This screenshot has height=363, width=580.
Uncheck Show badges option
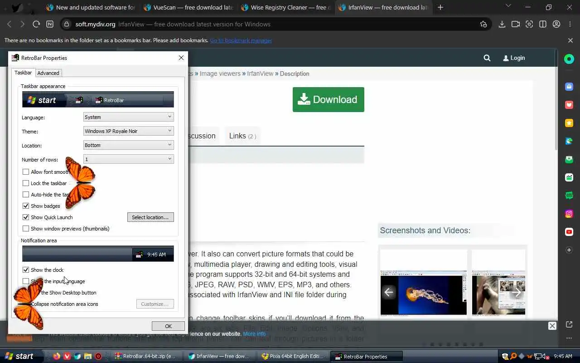coord(26,206)
